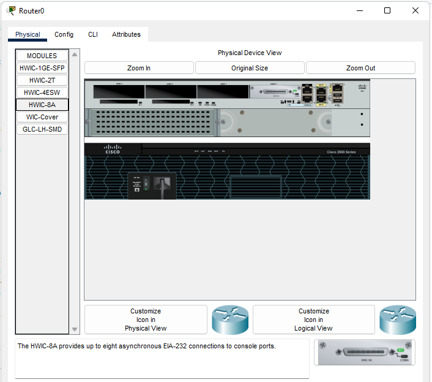The image size is (432, 382).
Task: Click the router power cord socket
Action: [162, 184]
